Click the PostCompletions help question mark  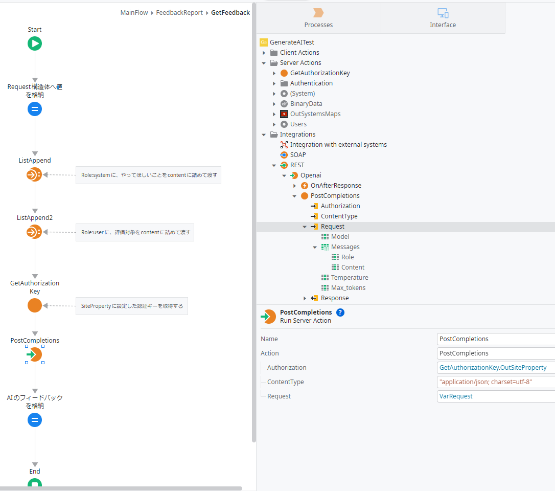(340, 312)
